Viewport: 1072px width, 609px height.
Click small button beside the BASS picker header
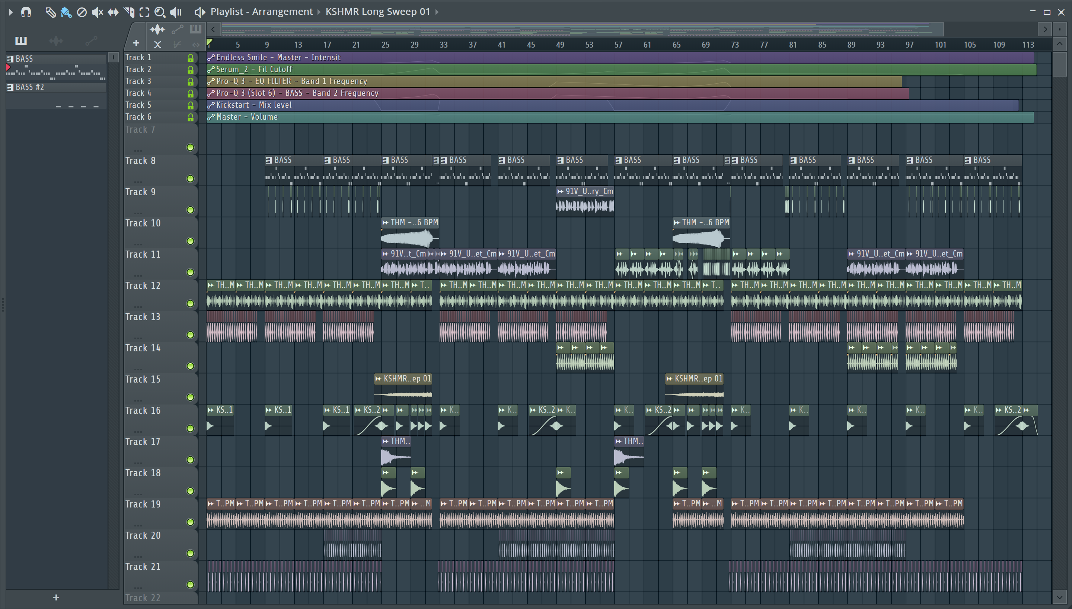(113, 58)
